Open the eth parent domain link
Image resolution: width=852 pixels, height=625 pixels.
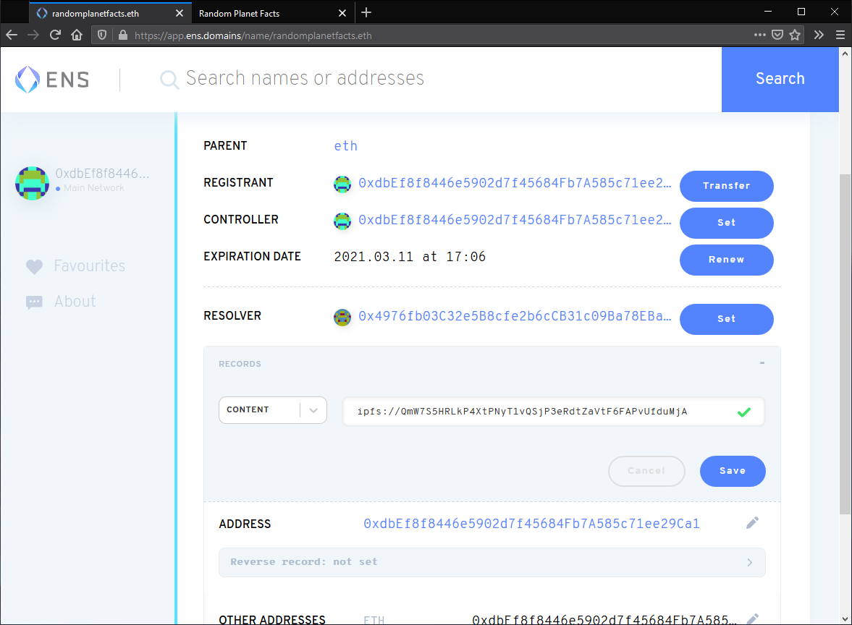pyautogui.click(x=345, y=145)
